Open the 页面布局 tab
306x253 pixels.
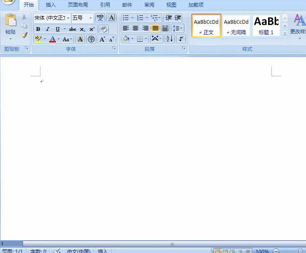[x=78, y=5]
